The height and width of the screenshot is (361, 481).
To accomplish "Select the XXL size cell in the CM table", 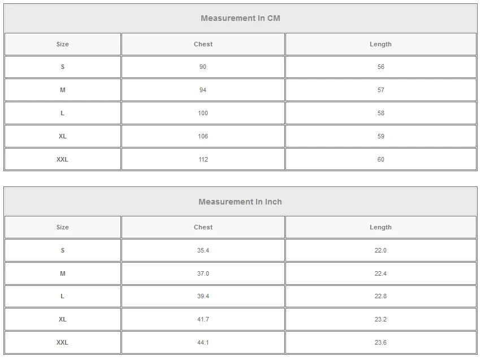I will coord(62,159).
